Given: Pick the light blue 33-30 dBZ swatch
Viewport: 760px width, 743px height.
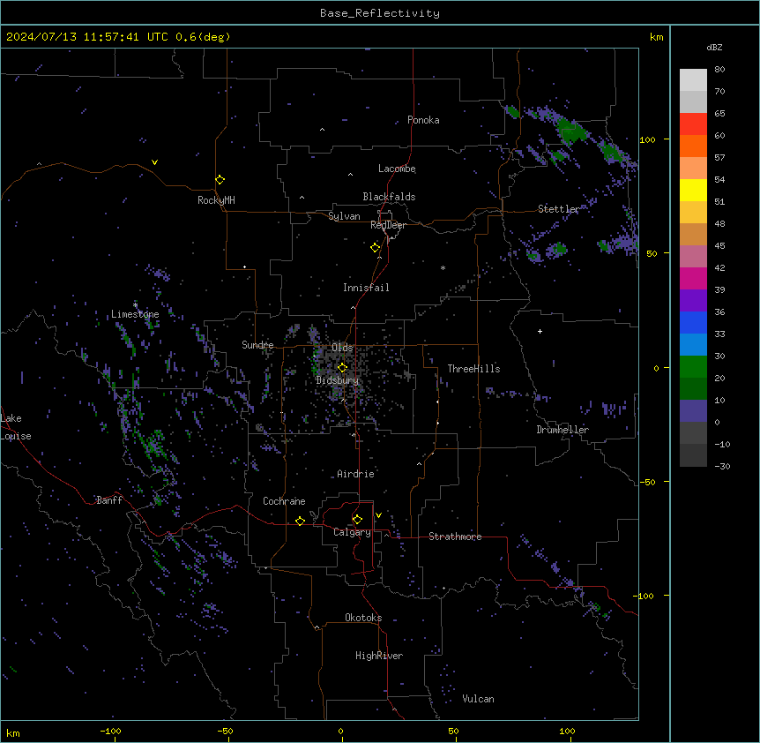Looking at the screenshot, I should coord(693,345).
